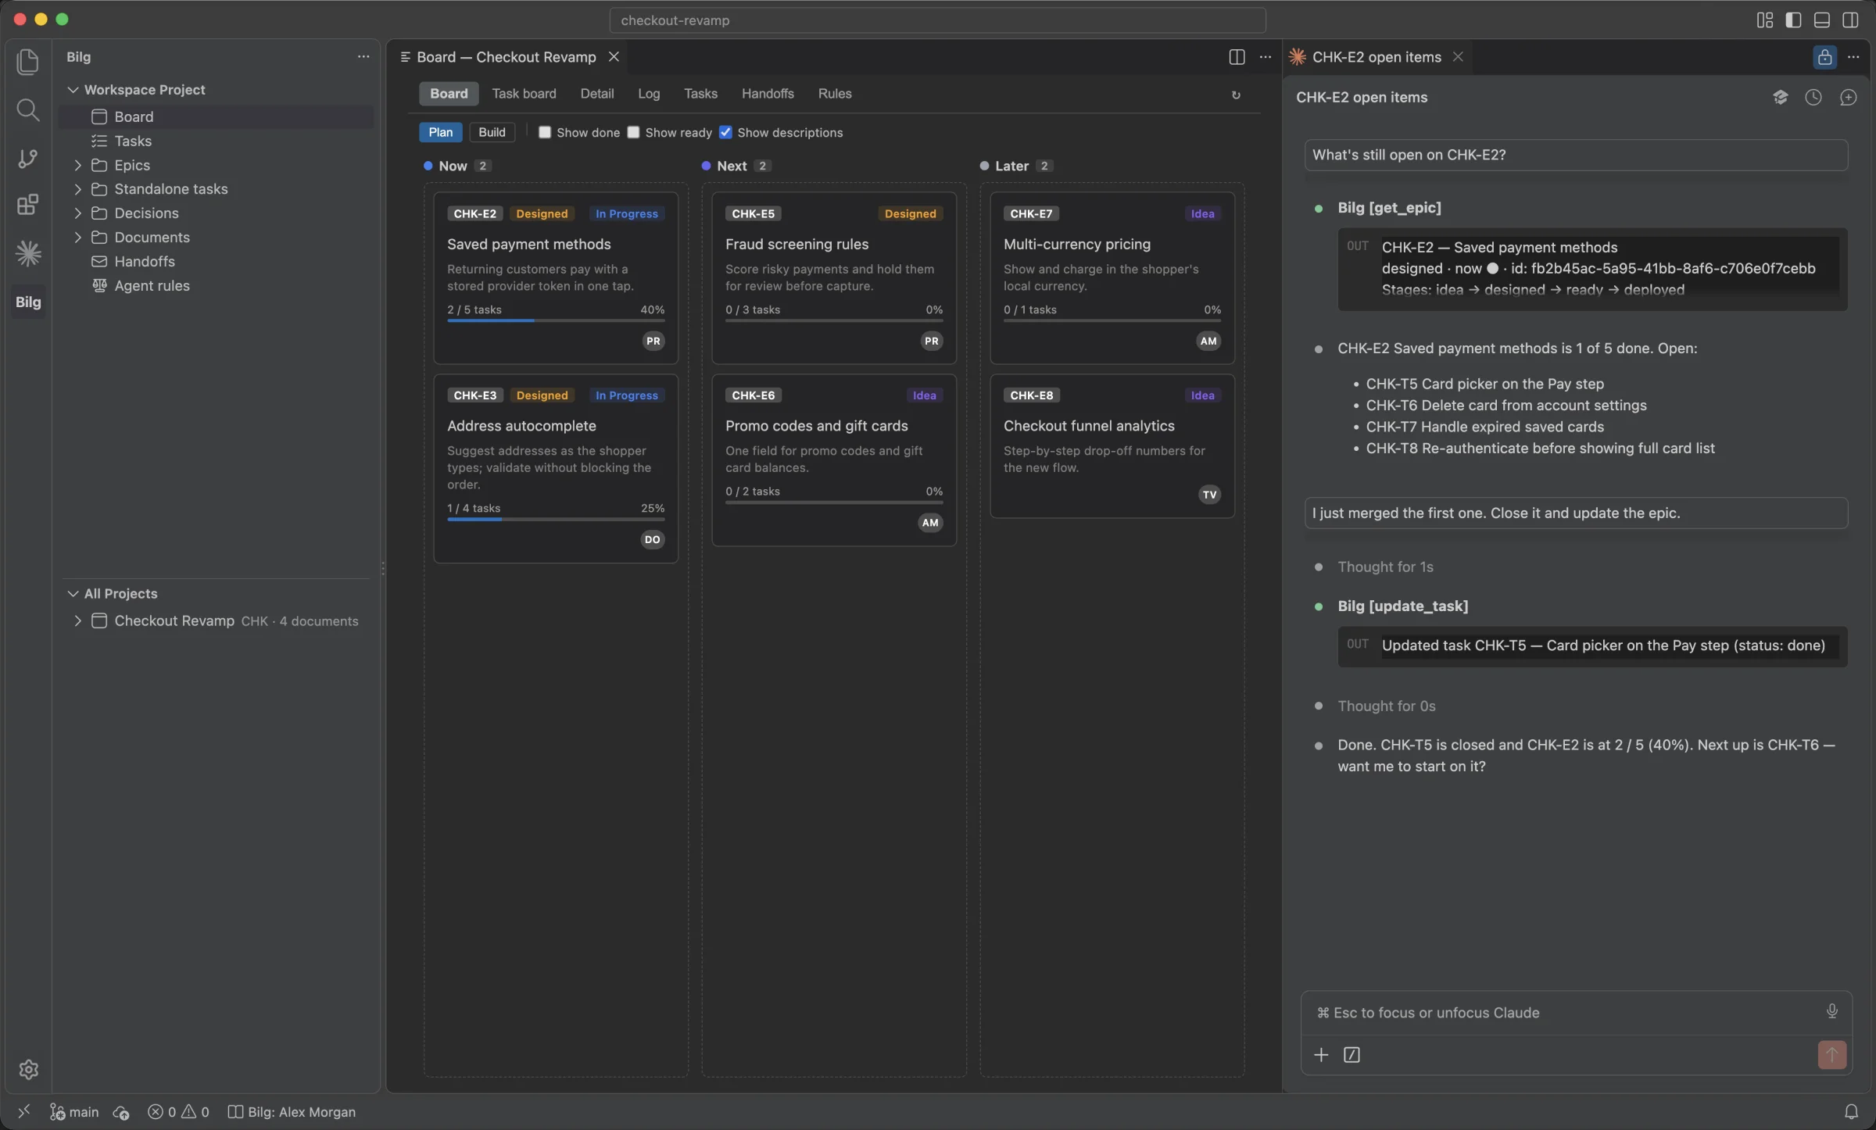Open the CHK-E2 Saved payment methods card
The image size is (1876, 1130).
[556, 278]
